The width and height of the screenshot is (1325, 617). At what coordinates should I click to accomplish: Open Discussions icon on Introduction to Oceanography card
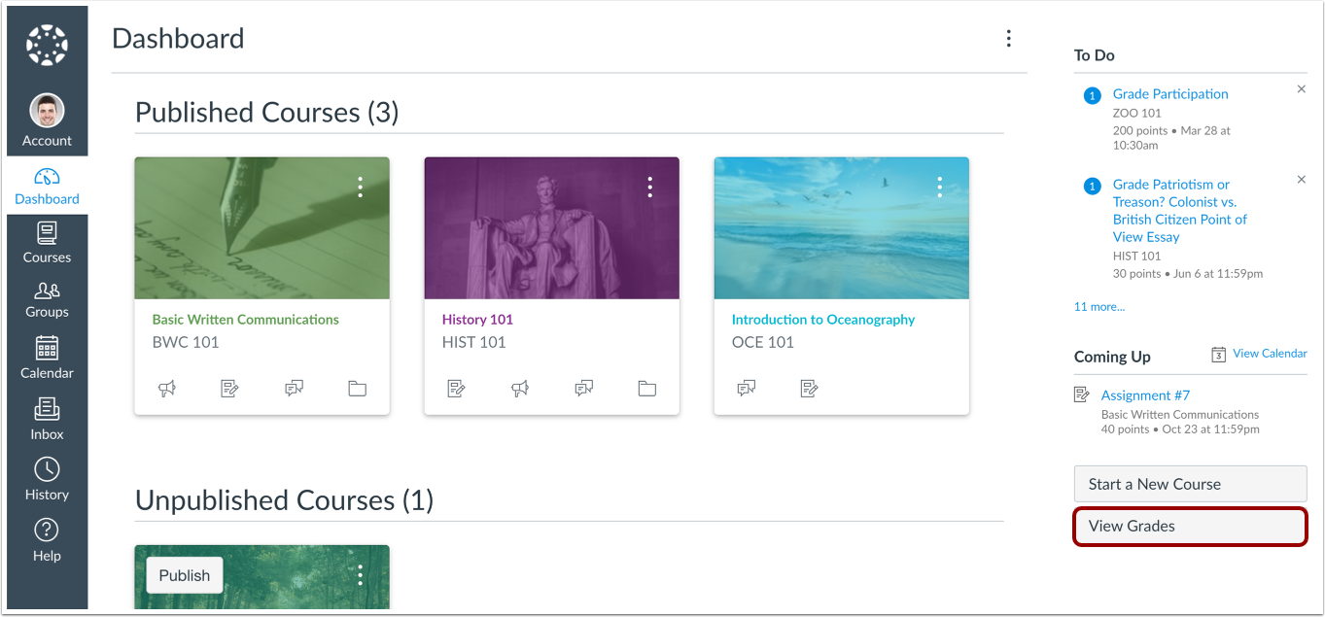pyautogui.click(x=747, y=388)
